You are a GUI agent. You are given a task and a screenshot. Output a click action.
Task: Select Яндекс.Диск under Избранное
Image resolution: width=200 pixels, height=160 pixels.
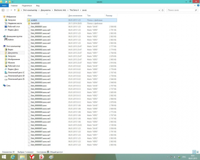tap(13, 30)
